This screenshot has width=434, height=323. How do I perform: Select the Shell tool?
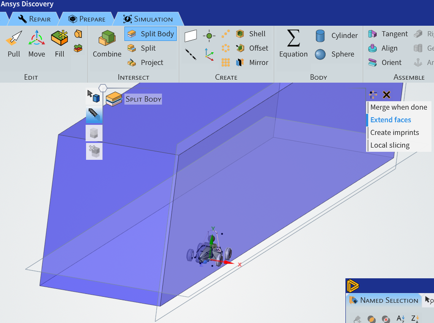tap(251, 34)
